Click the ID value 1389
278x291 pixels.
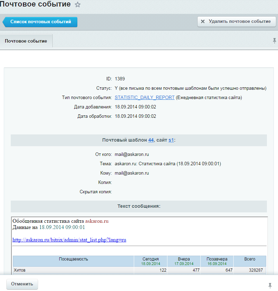[120, 79]
